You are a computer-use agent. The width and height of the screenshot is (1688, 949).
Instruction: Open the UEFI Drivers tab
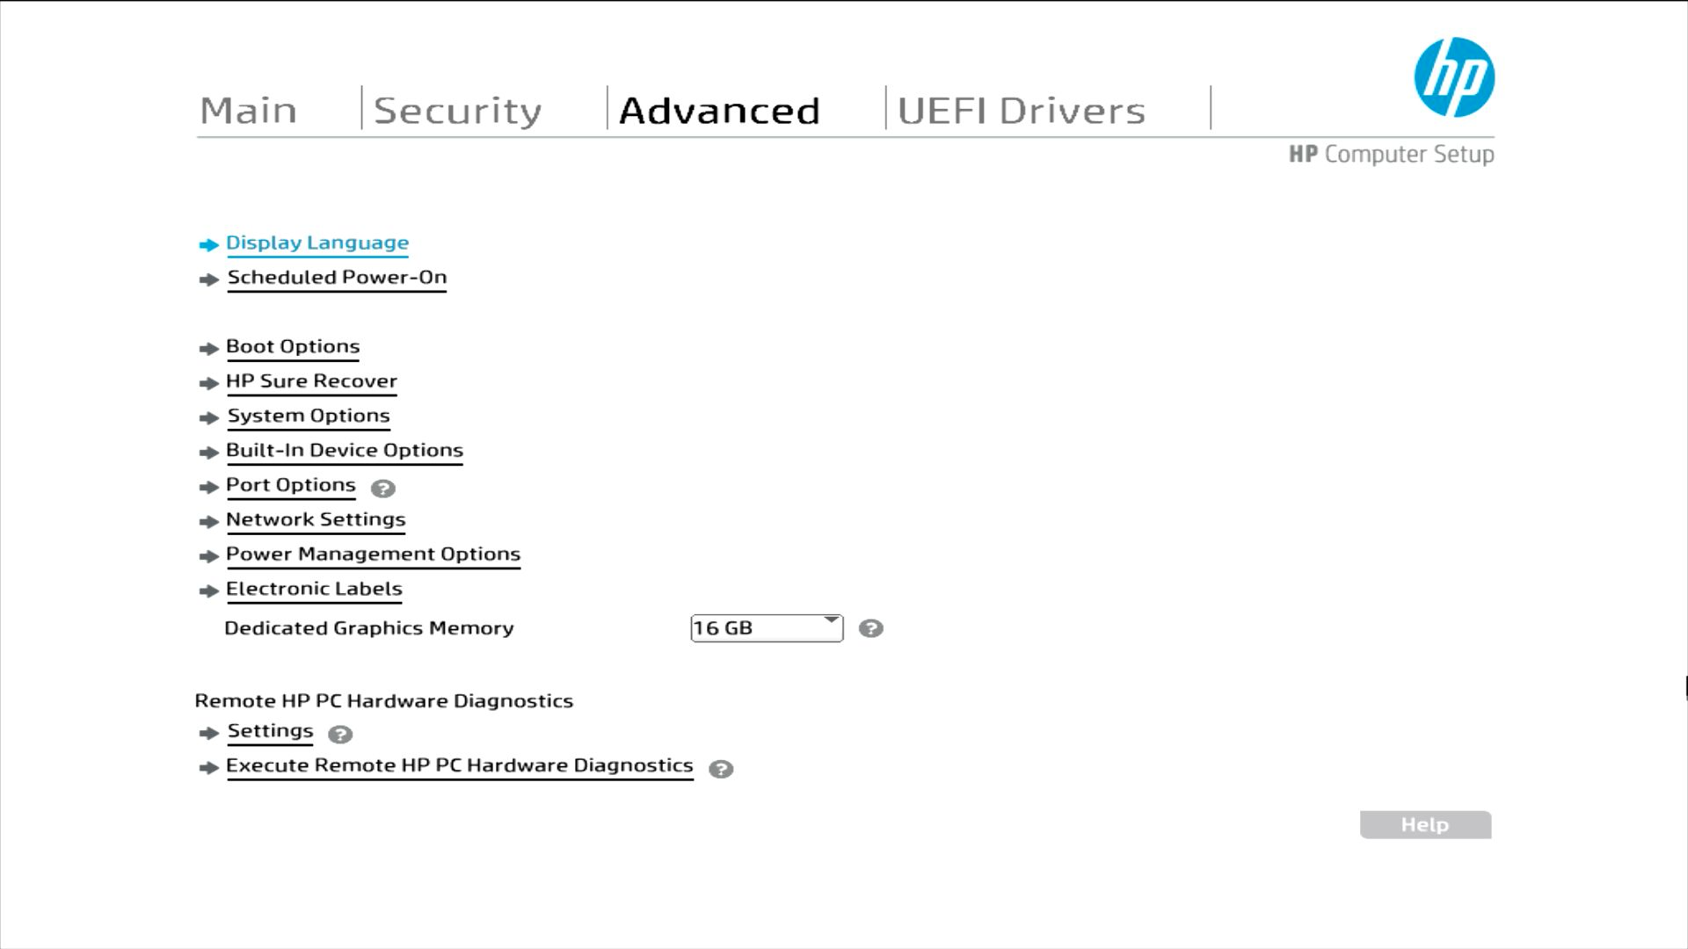click(1021, 111)
